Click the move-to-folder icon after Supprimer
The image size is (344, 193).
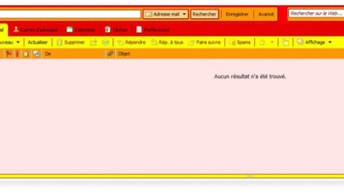click(94, 42)
